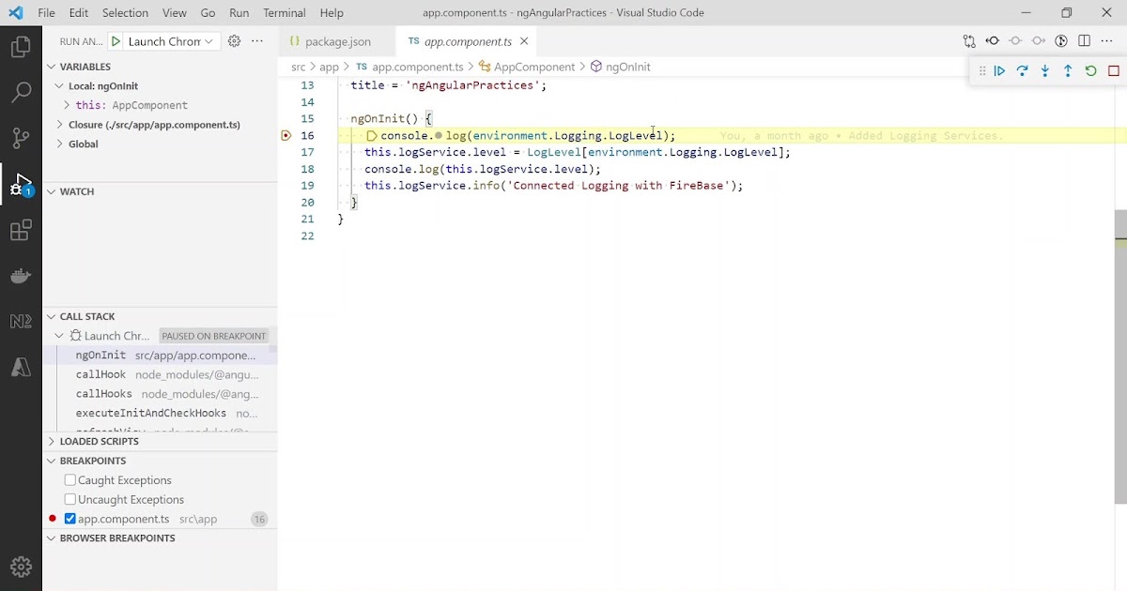Open the Search view in activity bar
The image size is (1127, 591).
click(21, 92)
